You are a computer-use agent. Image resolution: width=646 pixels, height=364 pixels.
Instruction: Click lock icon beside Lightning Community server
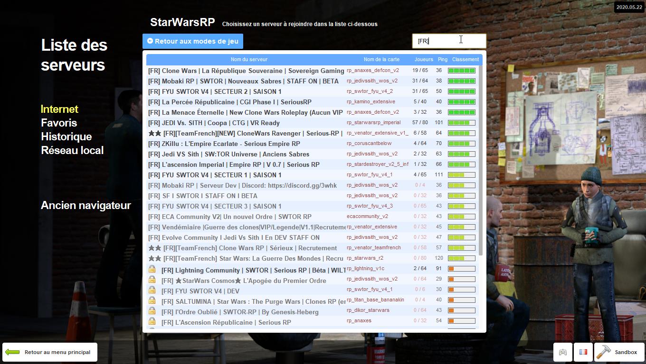coord(152,269)
